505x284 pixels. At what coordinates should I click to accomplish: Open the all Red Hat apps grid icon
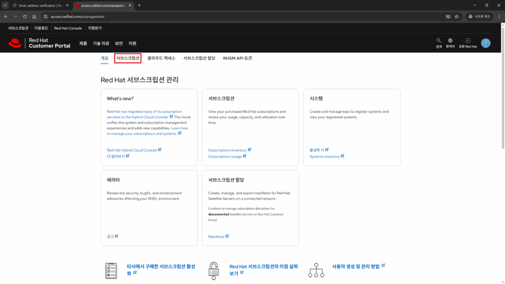[x=468, y=41]
